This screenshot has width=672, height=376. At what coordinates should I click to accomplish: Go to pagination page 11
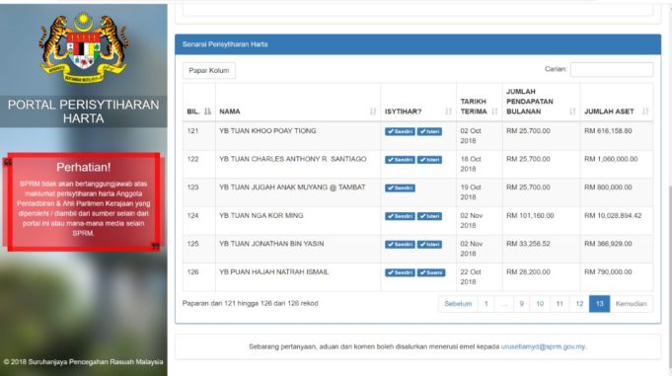(x=560, y=304)
